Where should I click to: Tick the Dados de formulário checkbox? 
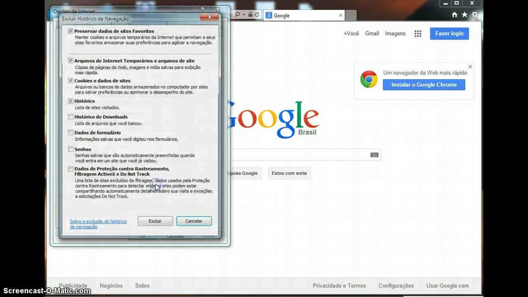71,133
